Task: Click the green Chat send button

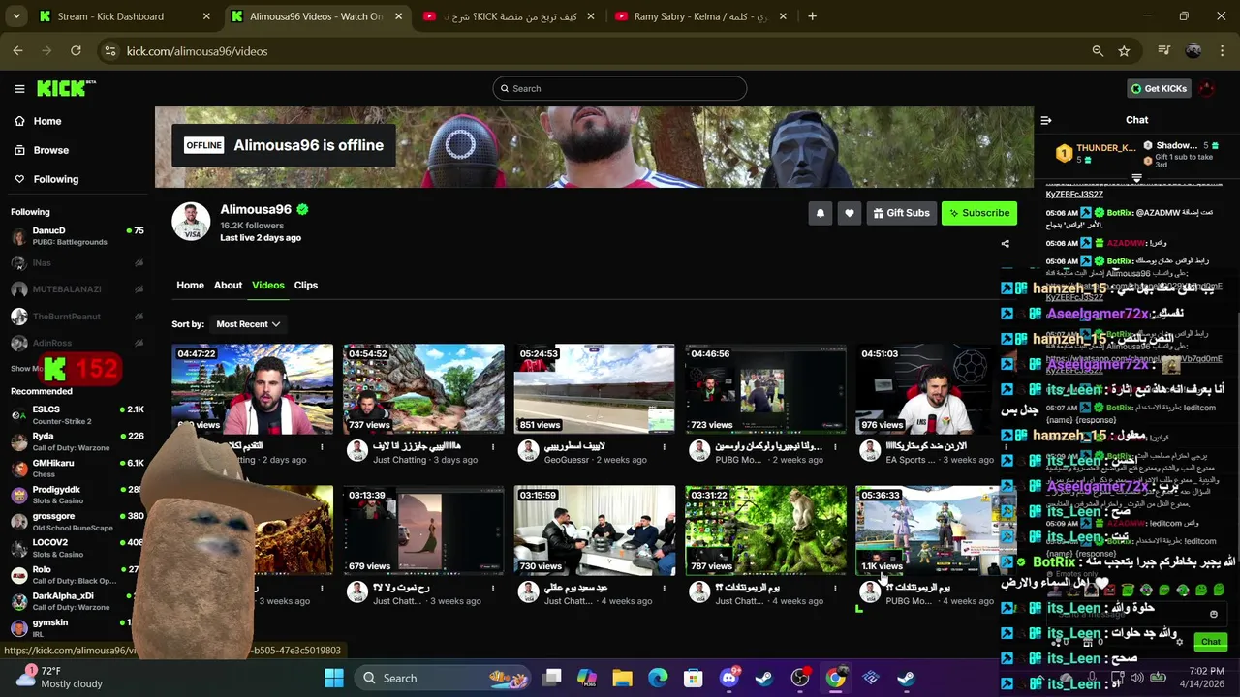Action: click(x=1210, y=642)
